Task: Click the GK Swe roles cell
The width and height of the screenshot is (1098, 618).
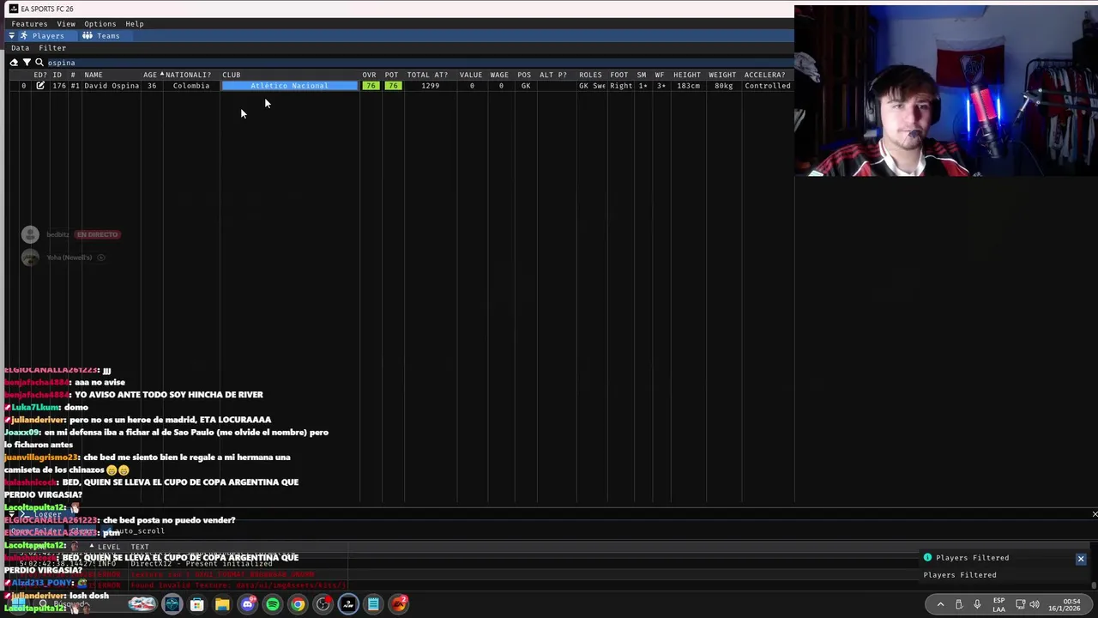Action: coord(592,86)
